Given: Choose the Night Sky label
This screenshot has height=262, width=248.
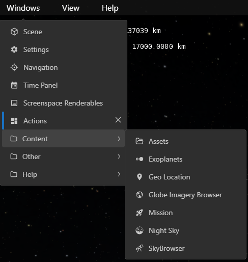Looking at the screenshot, I should pos(164,231).
